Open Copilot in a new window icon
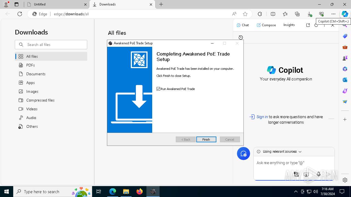 tap(308, 25)
